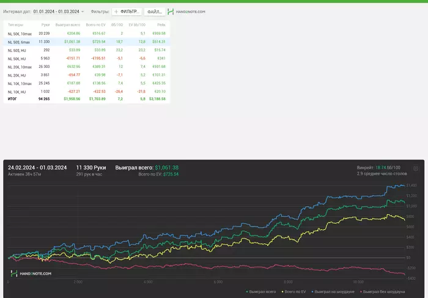Click hands count 292 cell
Image resolution: width=428 pixels, height=298 pixels.
(x=46, y=50)
